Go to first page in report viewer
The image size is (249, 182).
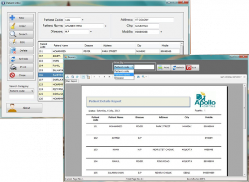coord(94,77)
